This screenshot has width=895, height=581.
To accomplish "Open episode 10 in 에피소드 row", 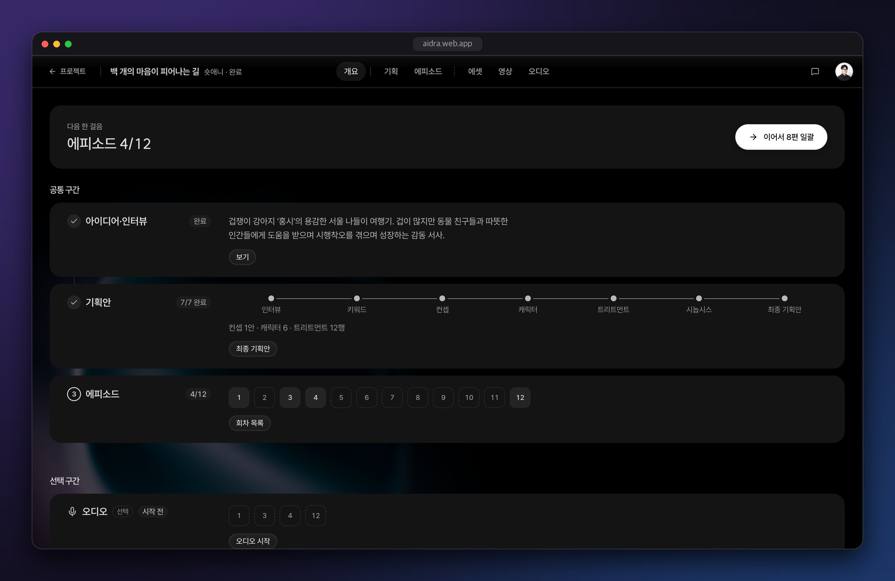I will (469, 398).
